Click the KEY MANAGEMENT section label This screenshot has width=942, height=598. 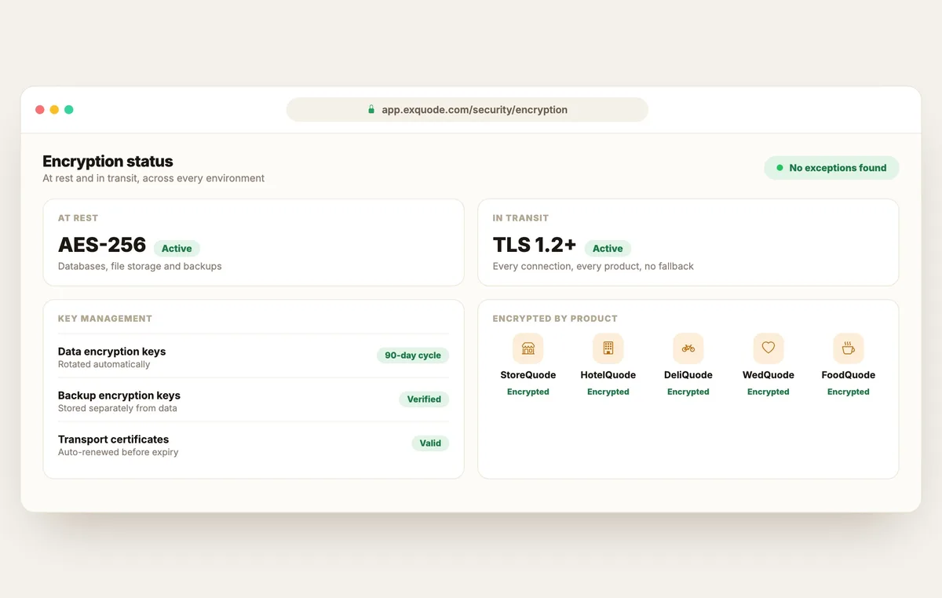105,319
